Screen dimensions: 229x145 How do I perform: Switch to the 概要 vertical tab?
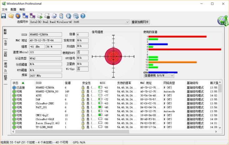pyautogui.click(x=5, y=32)
